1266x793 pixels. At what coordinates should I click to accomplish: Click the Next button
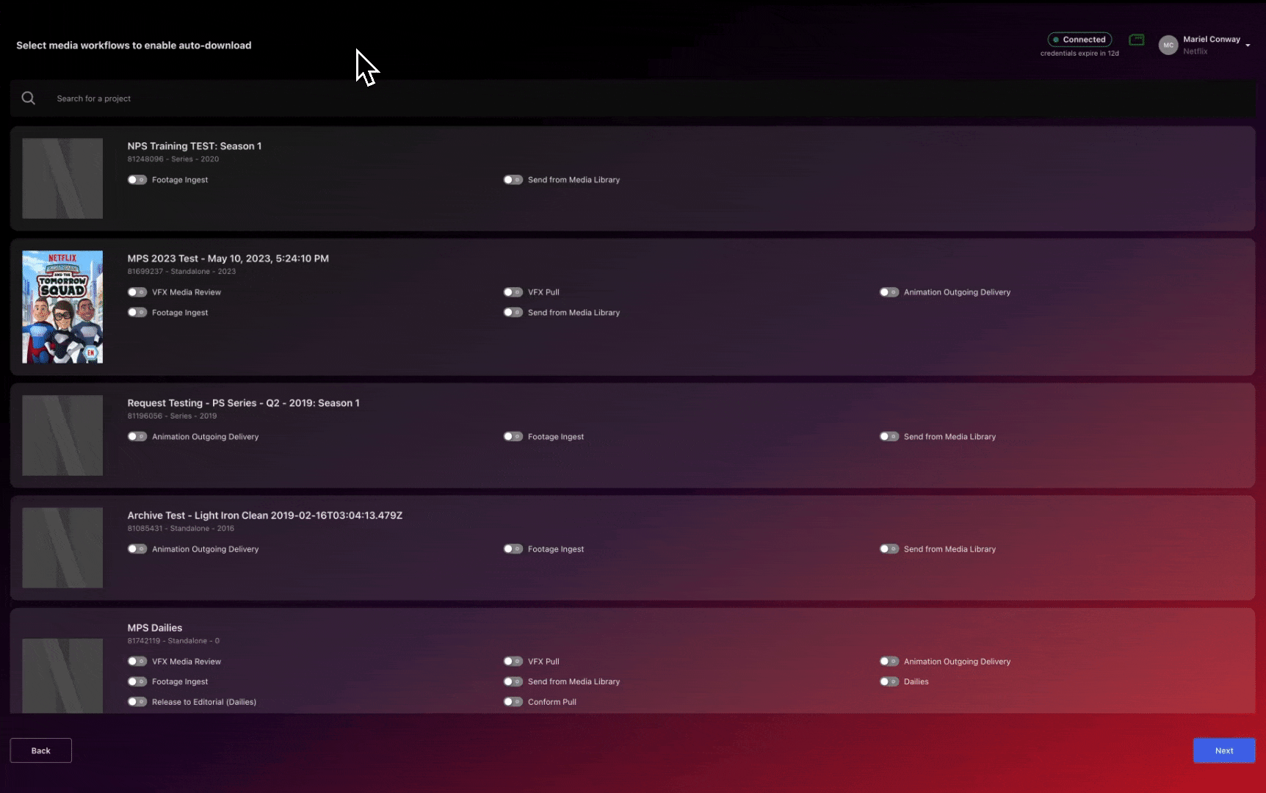1223,750
